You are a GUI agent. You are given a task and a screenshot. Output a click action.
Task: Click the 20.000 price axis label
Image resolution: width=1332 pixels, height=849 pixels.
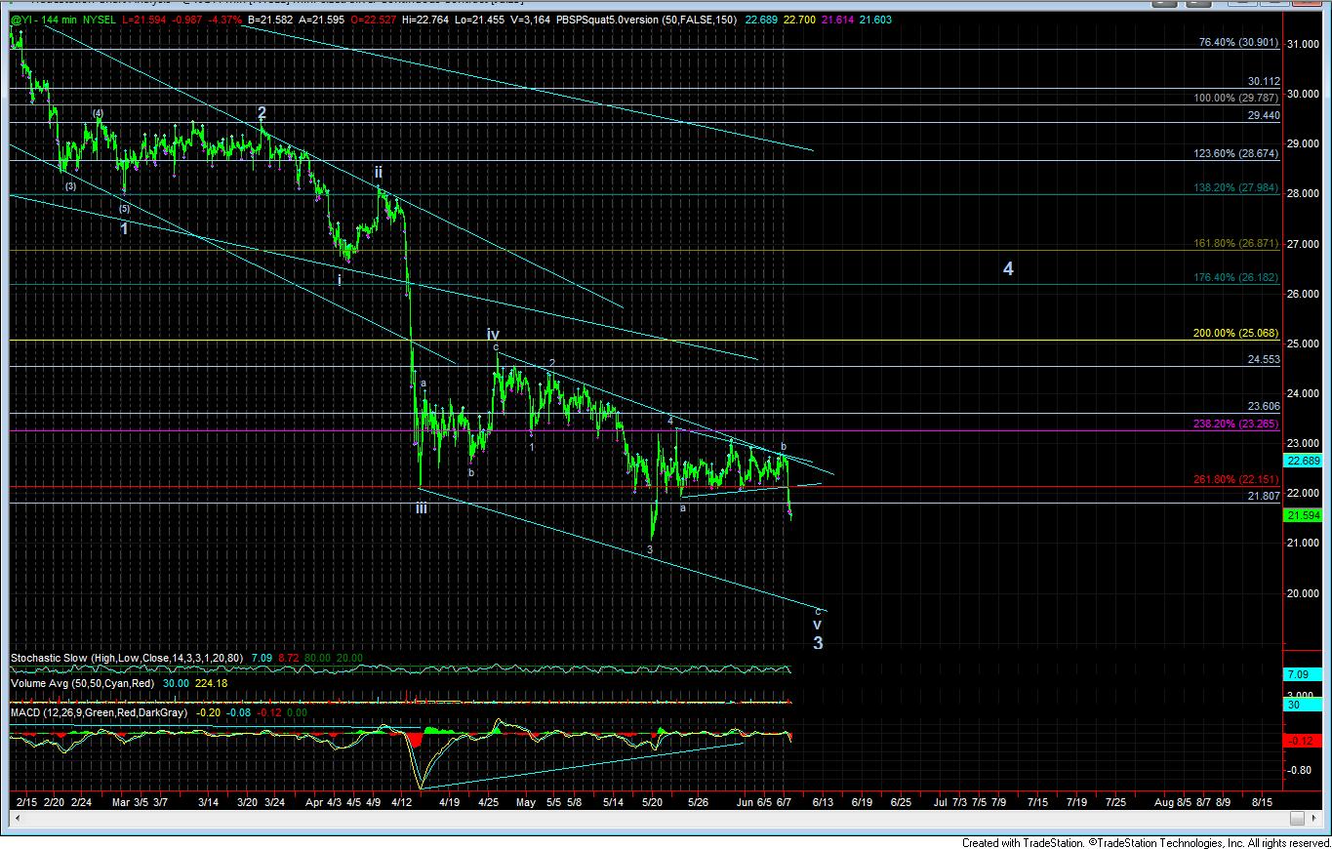[1305, 593]
